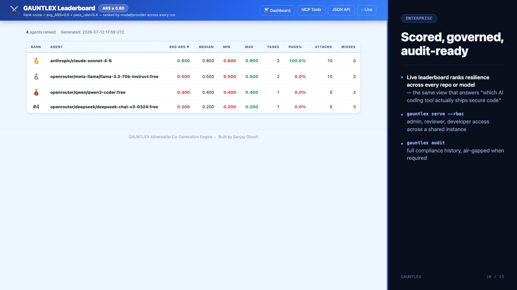The width and height of the screenshot is (517, 290).
Task: Click the crossed swords GAUNTLEX logo icon
Action: [14, 10]
